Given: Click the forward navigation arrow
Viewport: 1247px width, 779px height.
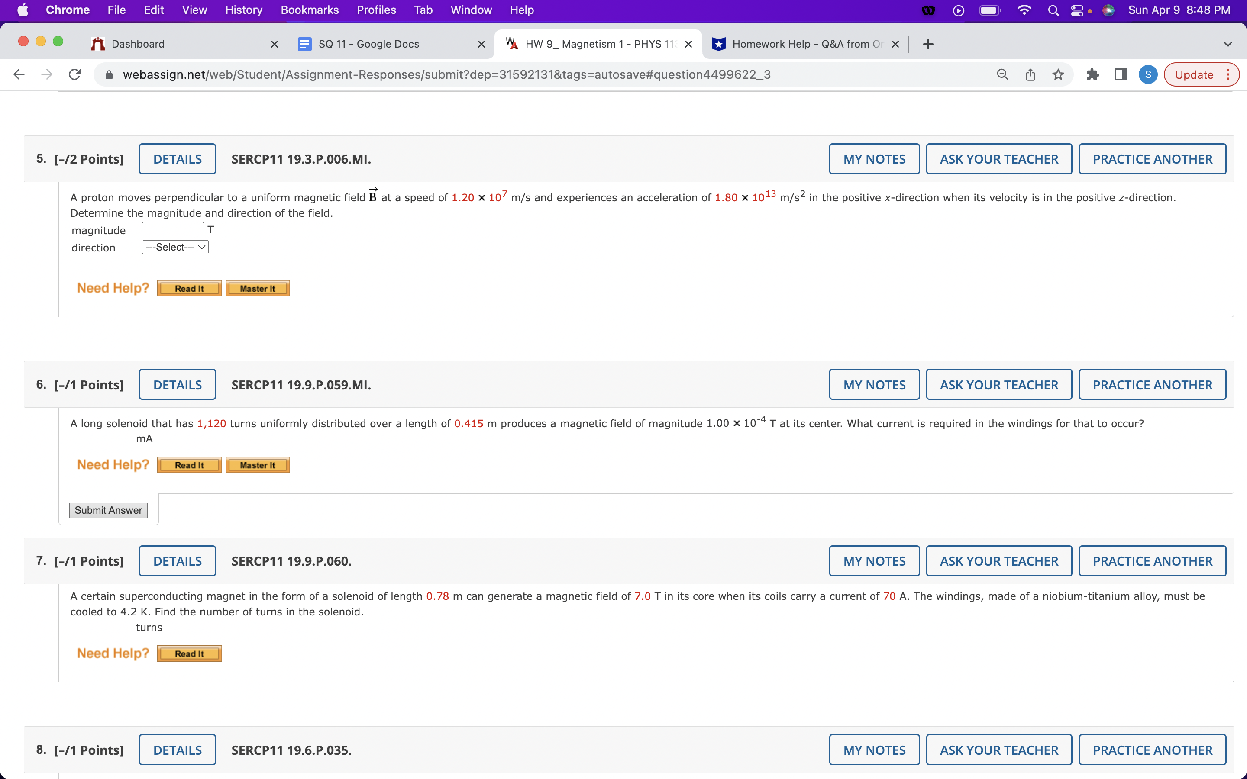Looking at the screenshot, I should pos(47,74).
